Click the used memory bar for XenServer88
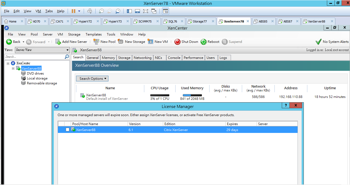The height and width of the screenshot is (185, 350). coord(192,95)
